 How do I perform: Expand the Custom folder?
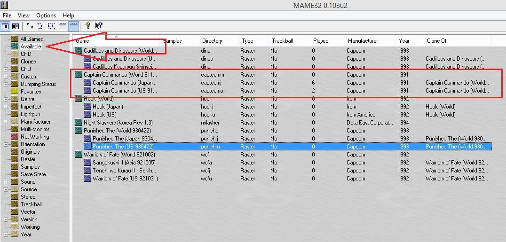(x=6, y=77)
